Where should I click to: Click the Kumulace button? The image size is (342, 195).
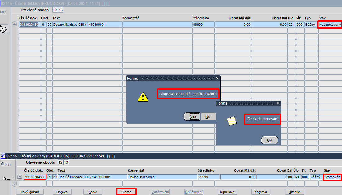(227, 192)
